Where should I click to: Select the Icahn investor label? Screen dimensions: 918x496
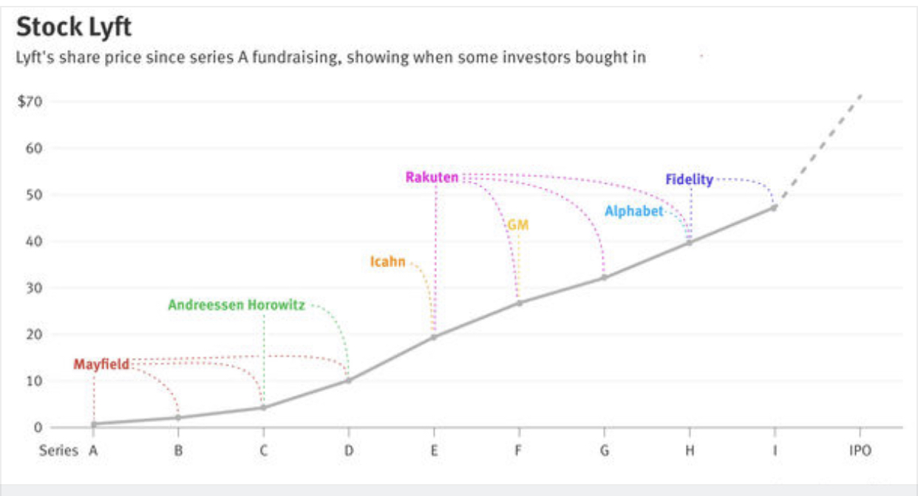pos(387,261)
